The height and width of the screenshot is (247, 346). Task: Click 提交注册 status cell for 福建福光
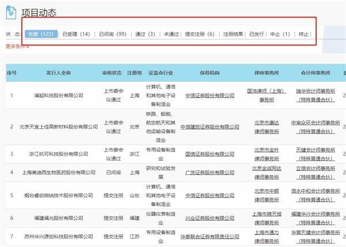(x=114, y=218)
